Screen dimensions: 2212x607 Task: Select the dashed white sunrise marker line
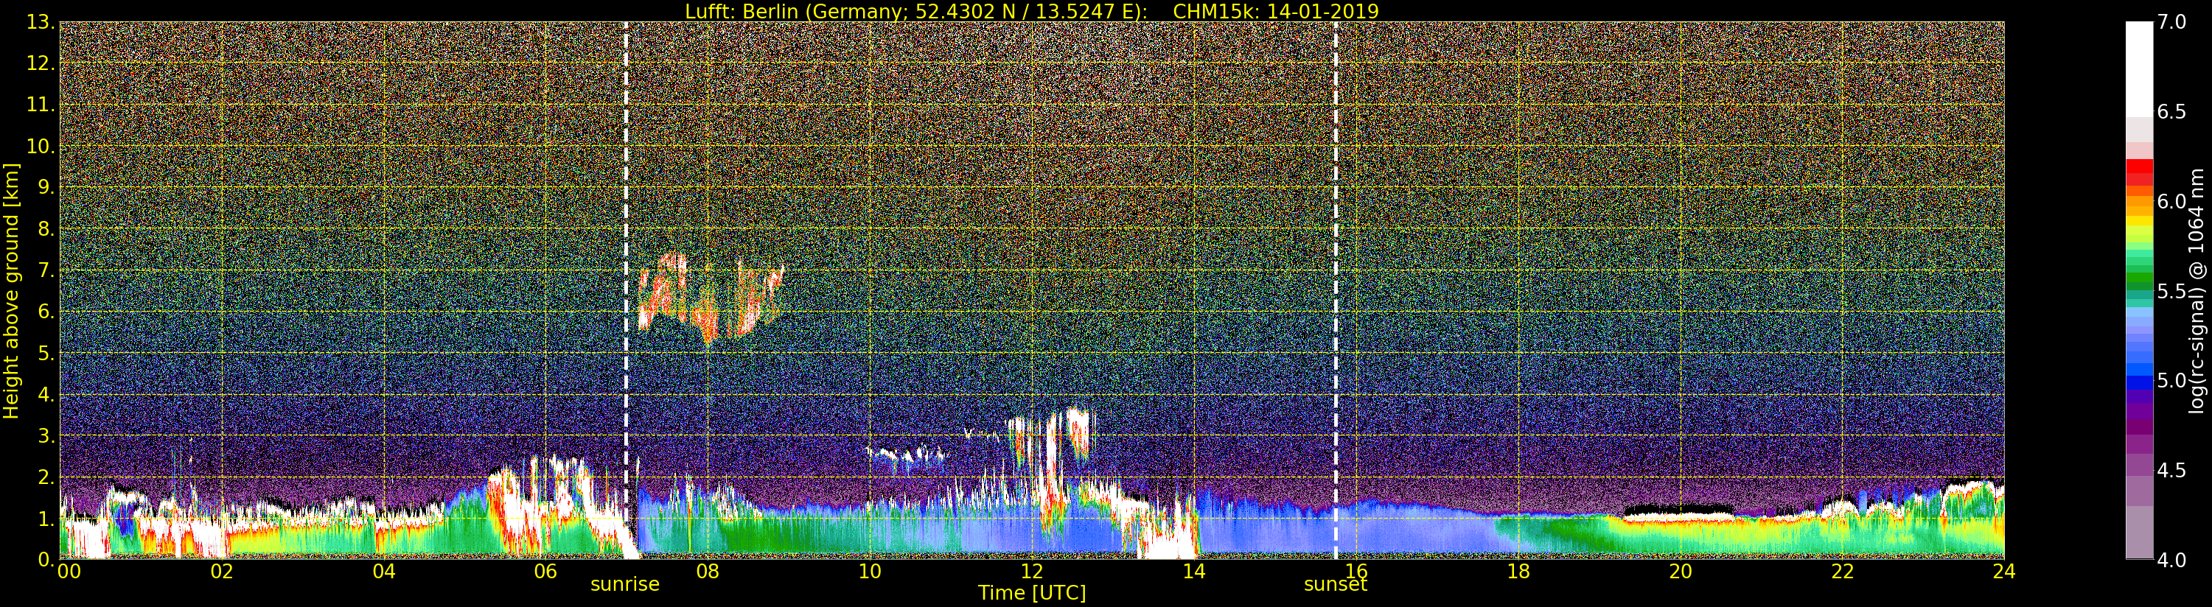click(626, 290)
